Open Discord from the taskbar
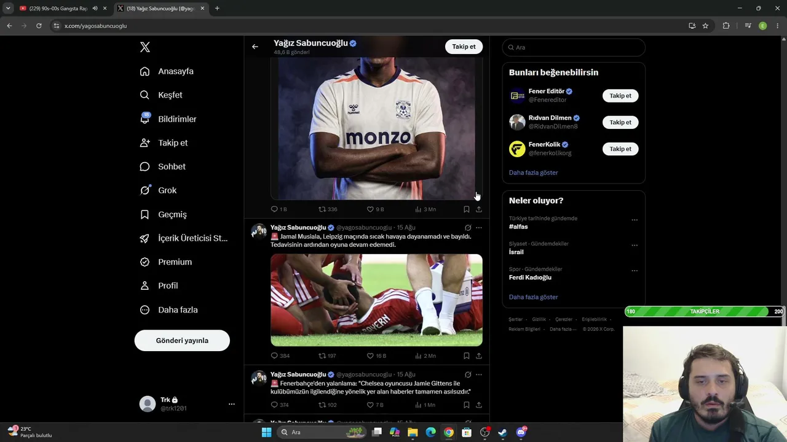 pyautogui.click(x=521, y=432)
